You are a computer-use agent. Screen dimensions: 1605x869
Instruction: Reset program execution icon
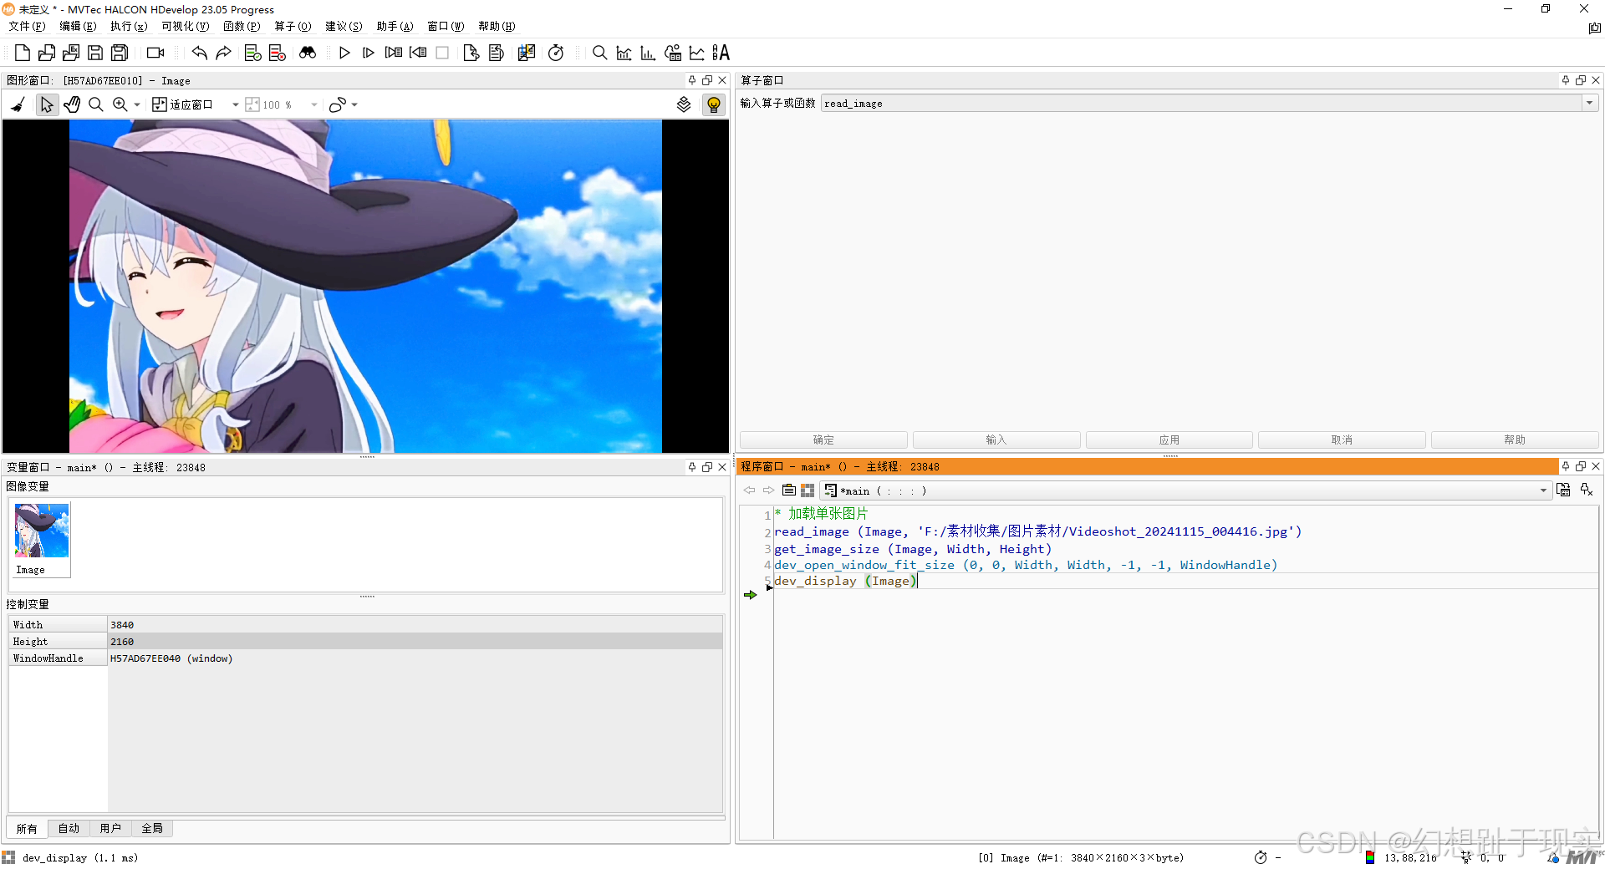pyautogui.click(x=471, y=53)
